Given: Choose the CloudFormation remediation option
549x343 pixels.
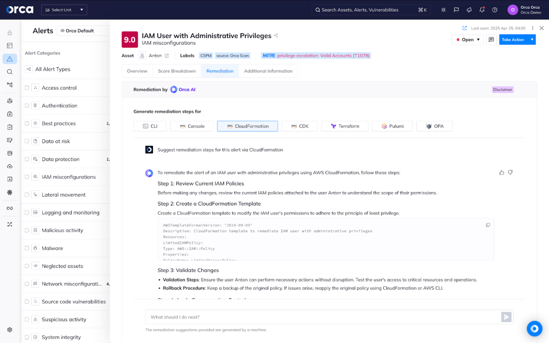Looking at the screenshot, I should click(248, 127).
